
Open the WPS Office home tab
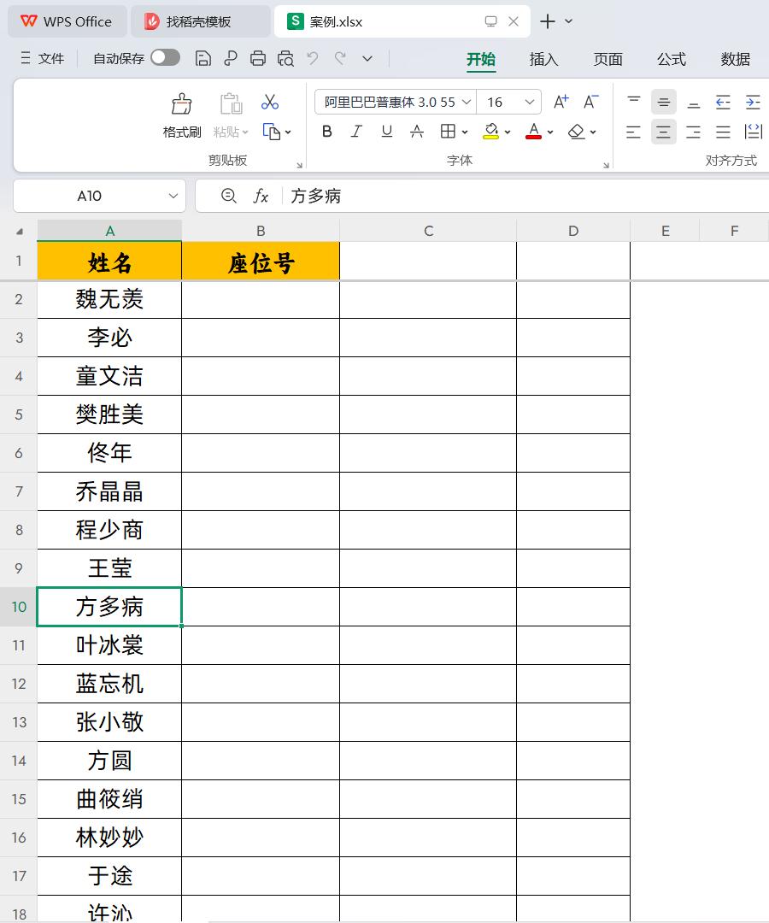68,21
